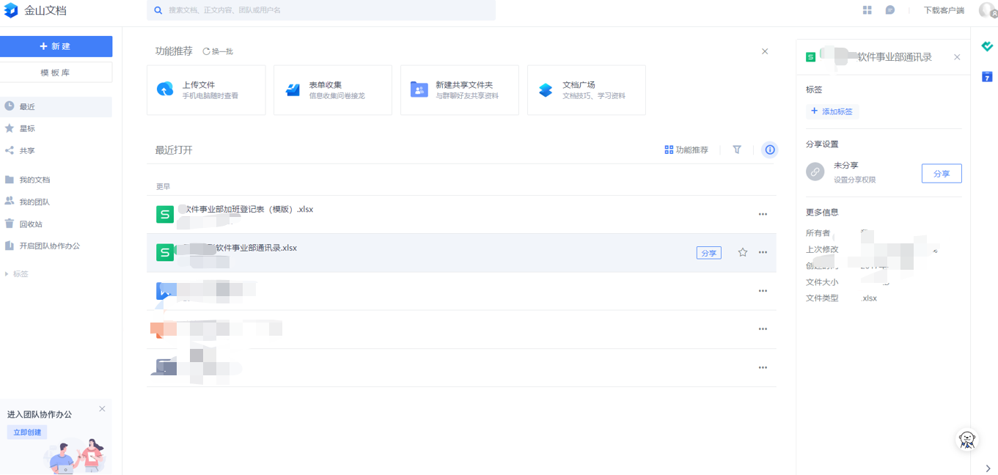Close the 进入团队协作办公 promo
998x475 pixels.
point(102,408)
